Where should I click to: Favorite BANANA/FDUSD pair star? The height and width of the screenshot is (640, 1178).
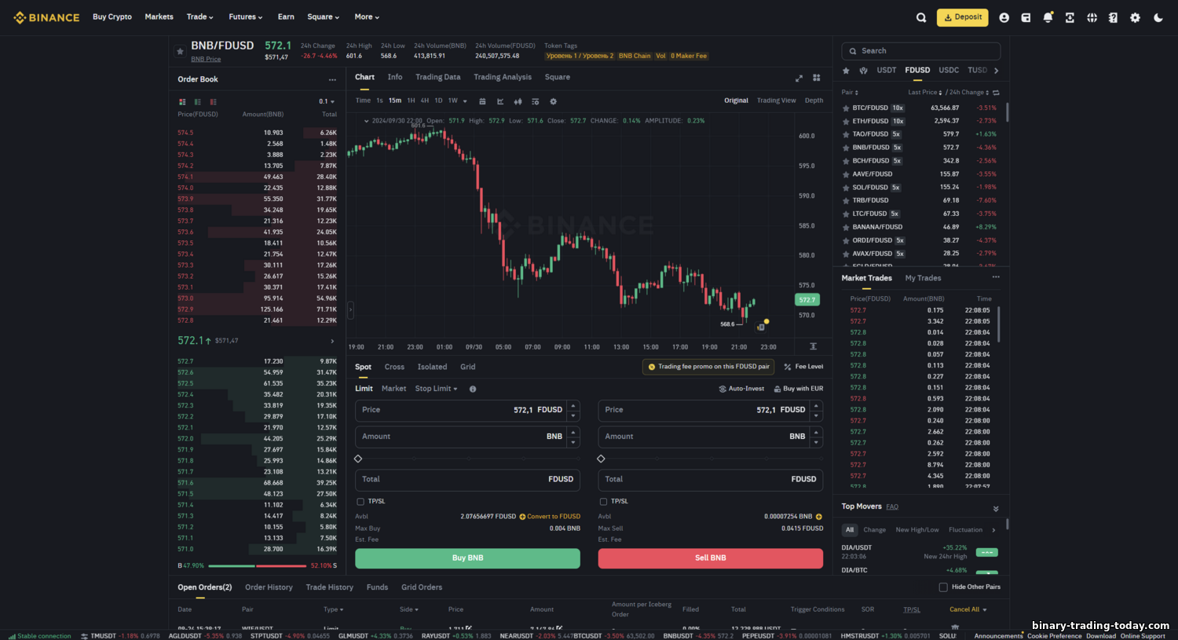[x=846, y=227]
